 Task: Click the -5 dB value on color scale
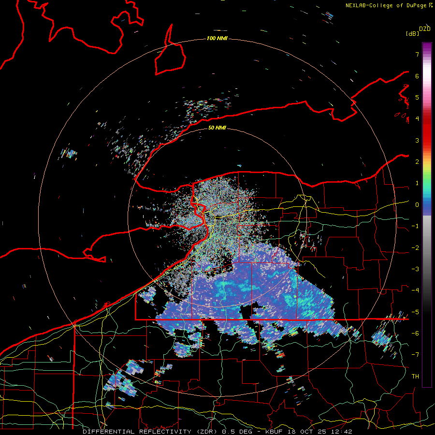[x=415, y=312]
